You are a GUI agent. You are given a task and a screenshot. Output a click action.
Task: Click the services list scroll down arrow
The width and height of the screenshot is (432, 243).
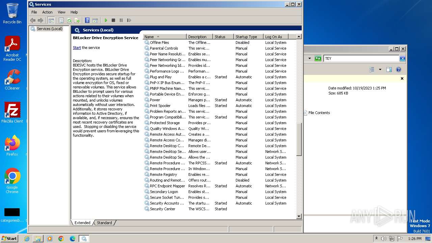pos(299,216)
